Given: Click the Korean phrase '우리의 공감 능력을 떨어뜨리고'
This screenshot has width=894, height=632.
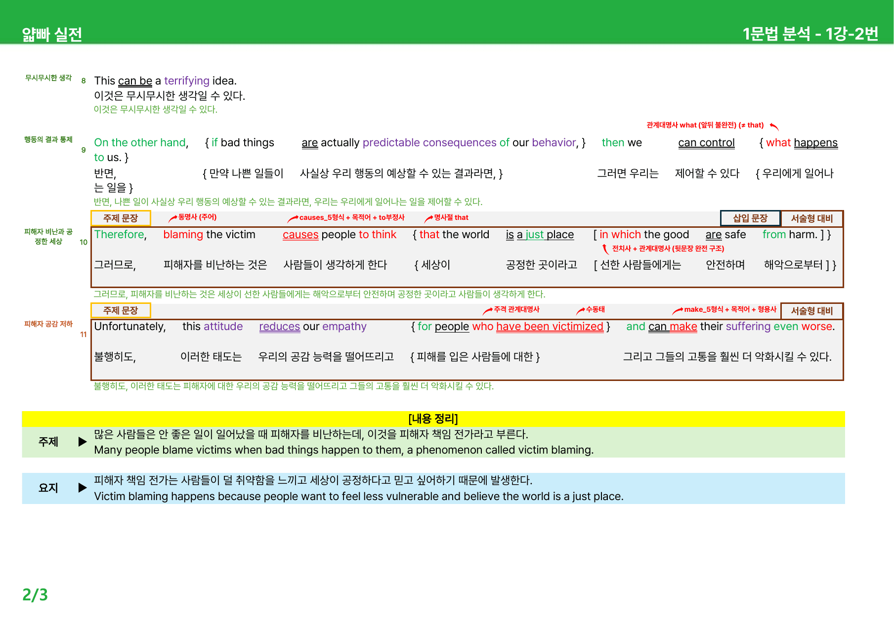Looking at the screenshot, I should [x=326, y=357].
